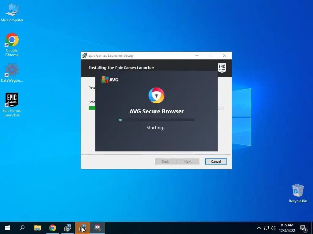Image resolution: width=313 pixels, height=234 pixels.
Task: Click the AVG Secure Browser progress bar
Action: coord(156,120)
